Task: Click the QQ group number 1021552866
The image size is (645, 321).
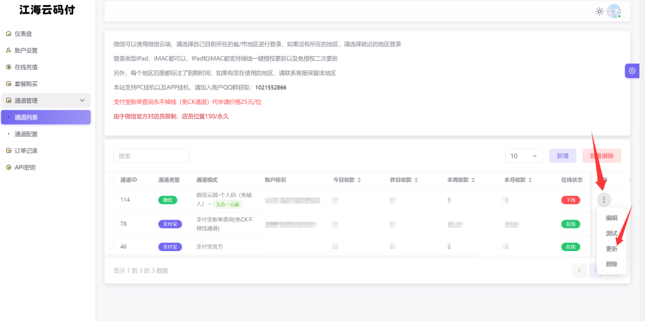Action: (271, 87)
